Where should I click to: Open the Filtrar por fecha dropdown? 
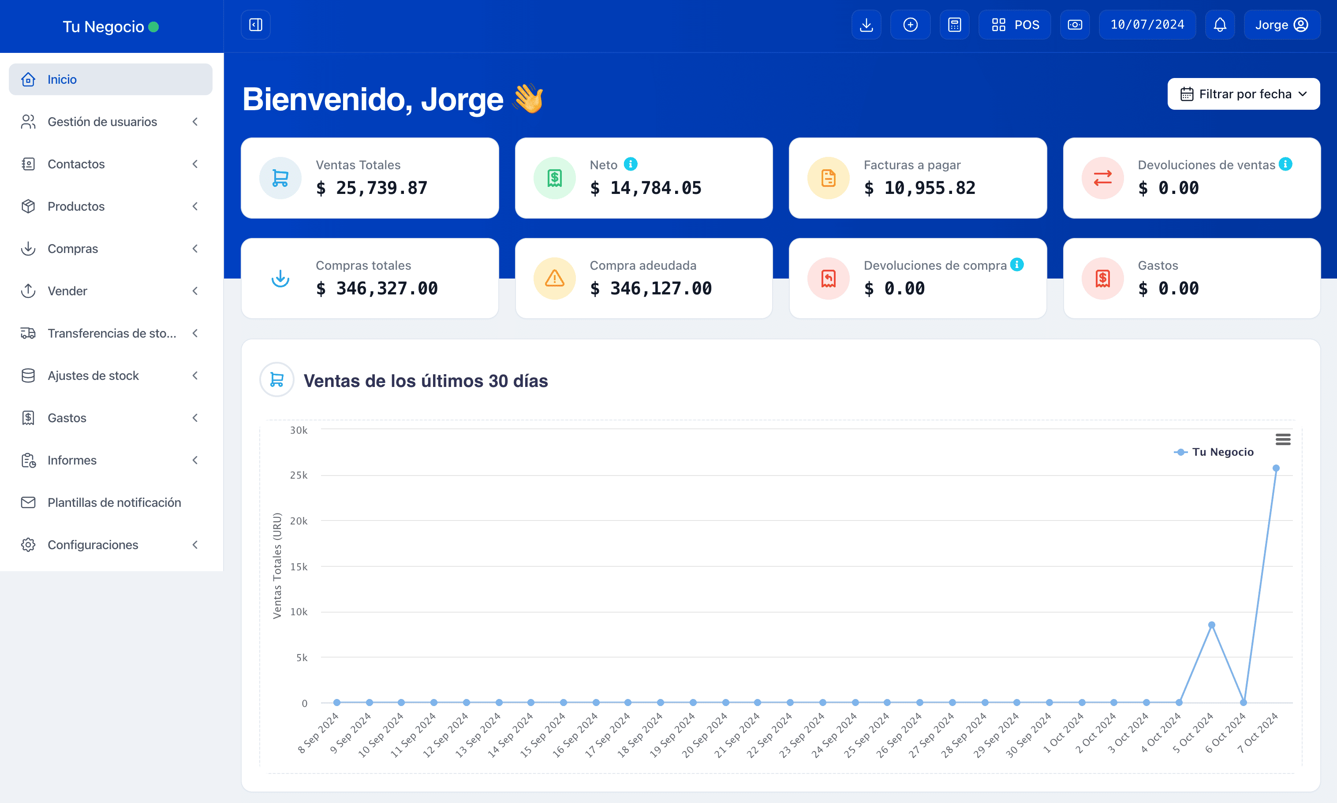point(1244,93)
